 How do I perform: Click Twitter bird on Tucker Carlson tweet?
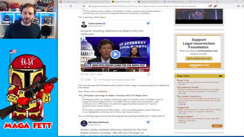click(x=148, y=23)
